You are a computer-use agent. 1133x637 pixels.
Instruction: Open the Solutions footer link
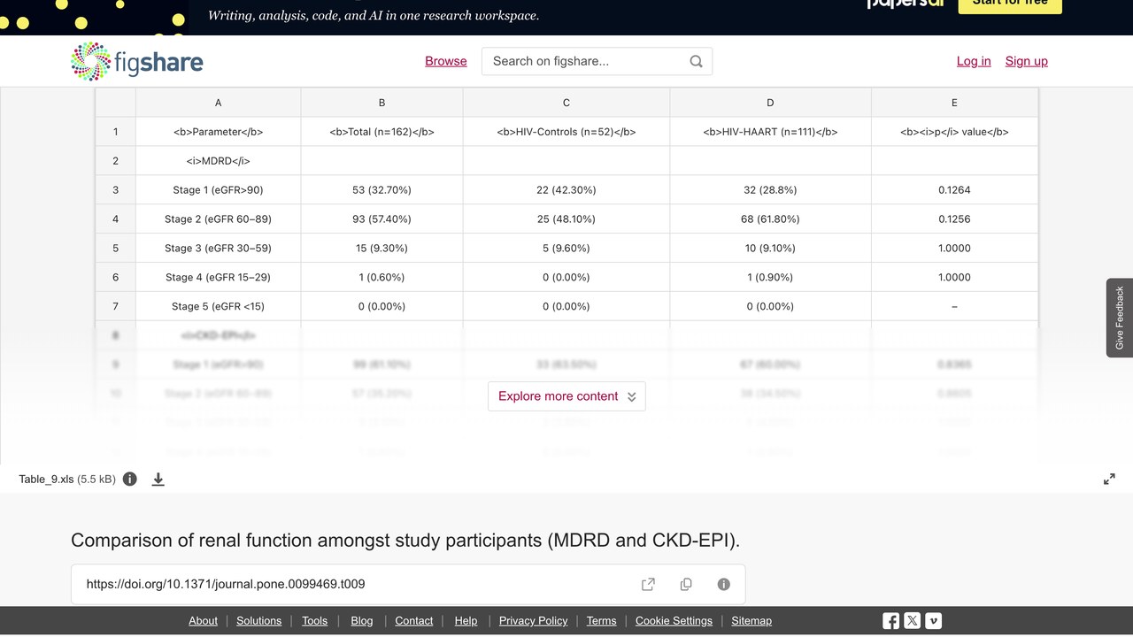258,621
